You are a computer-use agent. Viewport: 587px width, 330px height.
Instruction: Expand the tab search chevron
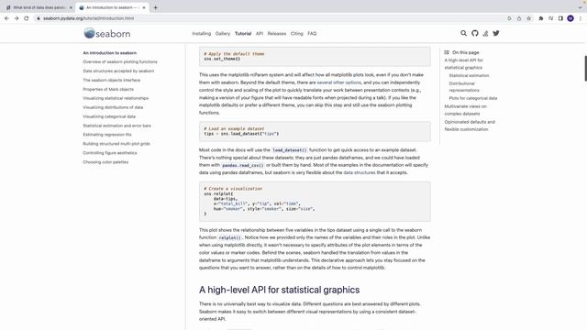pyautogui.click(x=581, y=7)
